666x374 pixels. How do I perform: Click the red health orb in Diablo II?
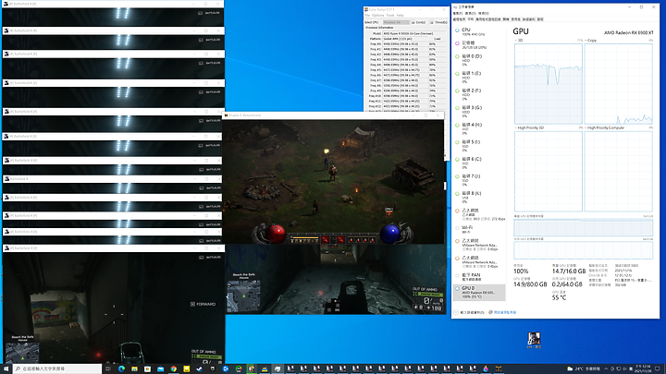pyautogui.click(x=276, y=234)
